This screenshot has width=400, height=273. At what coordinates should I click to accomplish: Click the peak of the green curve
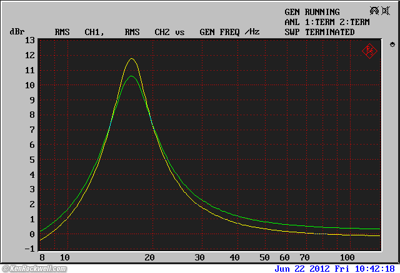click(x=131, y=76)
